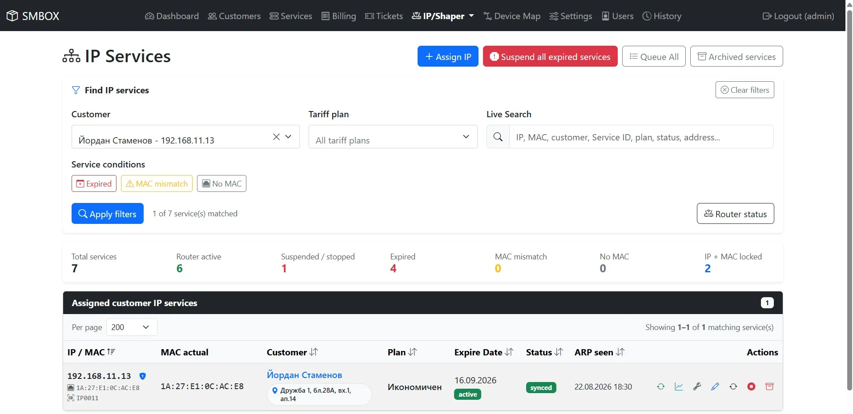Viewport: 853px width, 414px height.
Task: Sort by IP / MAC column sort icon
Action: tap(111, 352)
